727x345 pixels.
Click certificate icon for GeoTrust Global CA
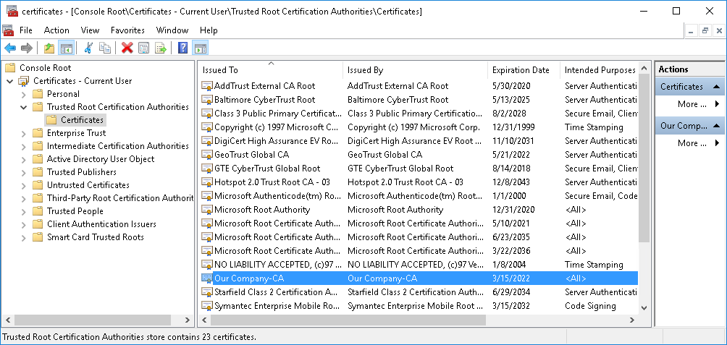coord(207,155)
